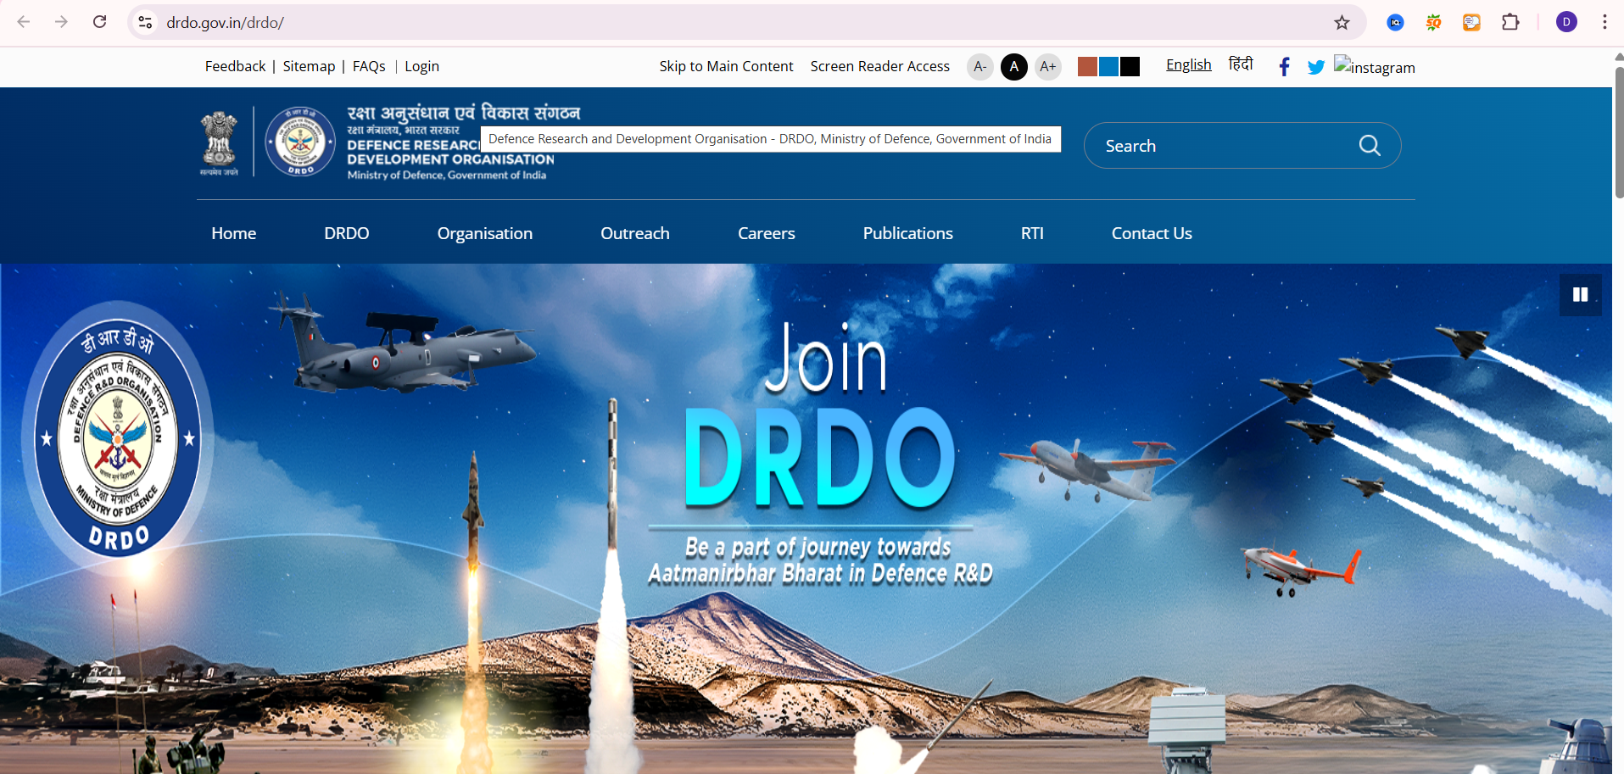Open the FAQs link
1624x774 pixels.
369,66
